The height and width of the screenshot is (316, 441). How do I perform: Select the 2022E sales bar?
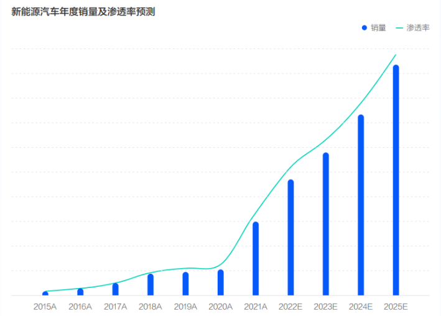tap(291, 237)
